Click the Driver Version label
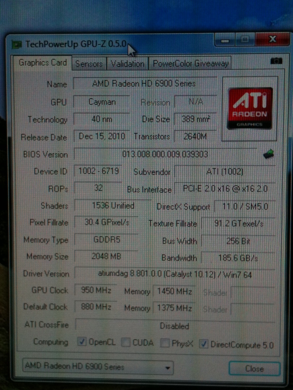The height and width of the screenshot is (390, 293). click(46, 273)
